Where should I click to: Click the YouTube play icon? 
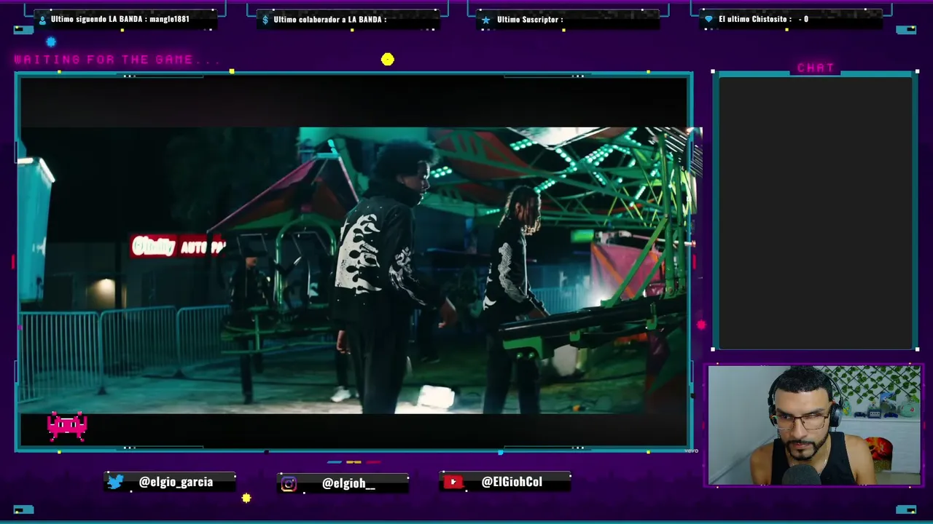(x=453, y=482)
